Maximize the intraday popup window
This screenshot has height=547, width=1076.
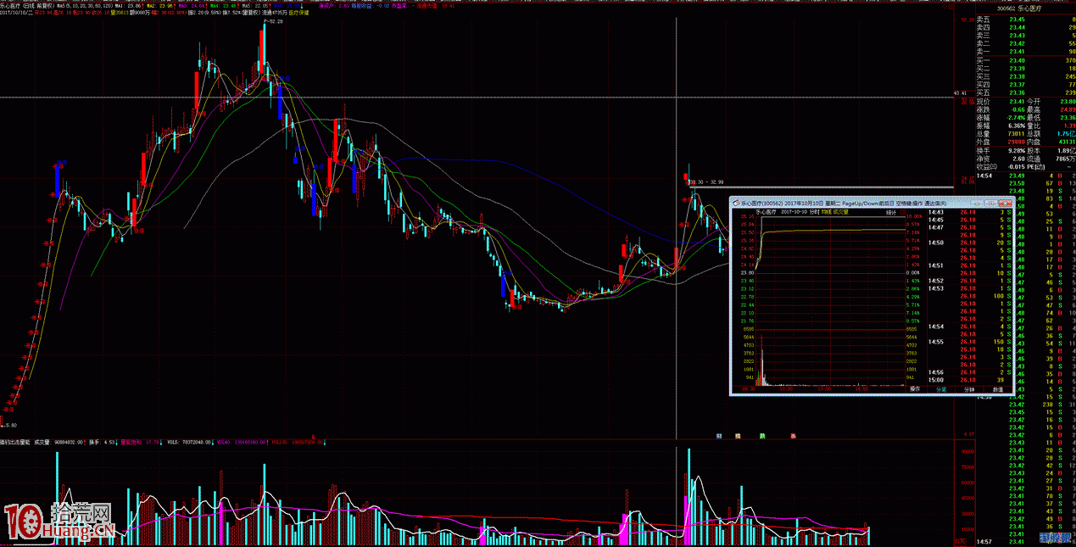(990, 204)
